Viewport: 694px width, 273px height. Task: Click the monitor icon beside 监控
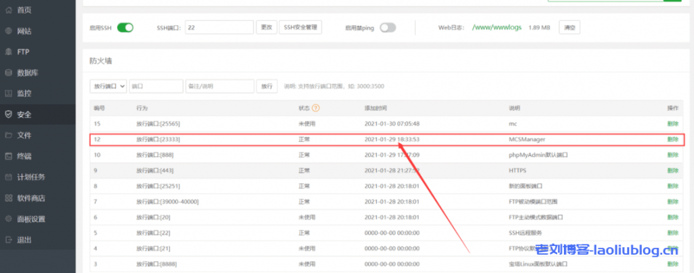(8, 93)
